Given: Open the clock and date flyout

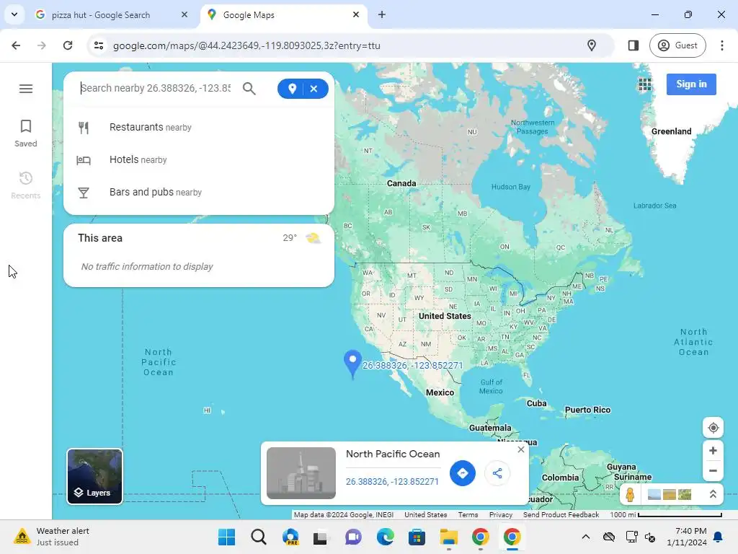Looking at the screenshot, I should coord(687,537).
